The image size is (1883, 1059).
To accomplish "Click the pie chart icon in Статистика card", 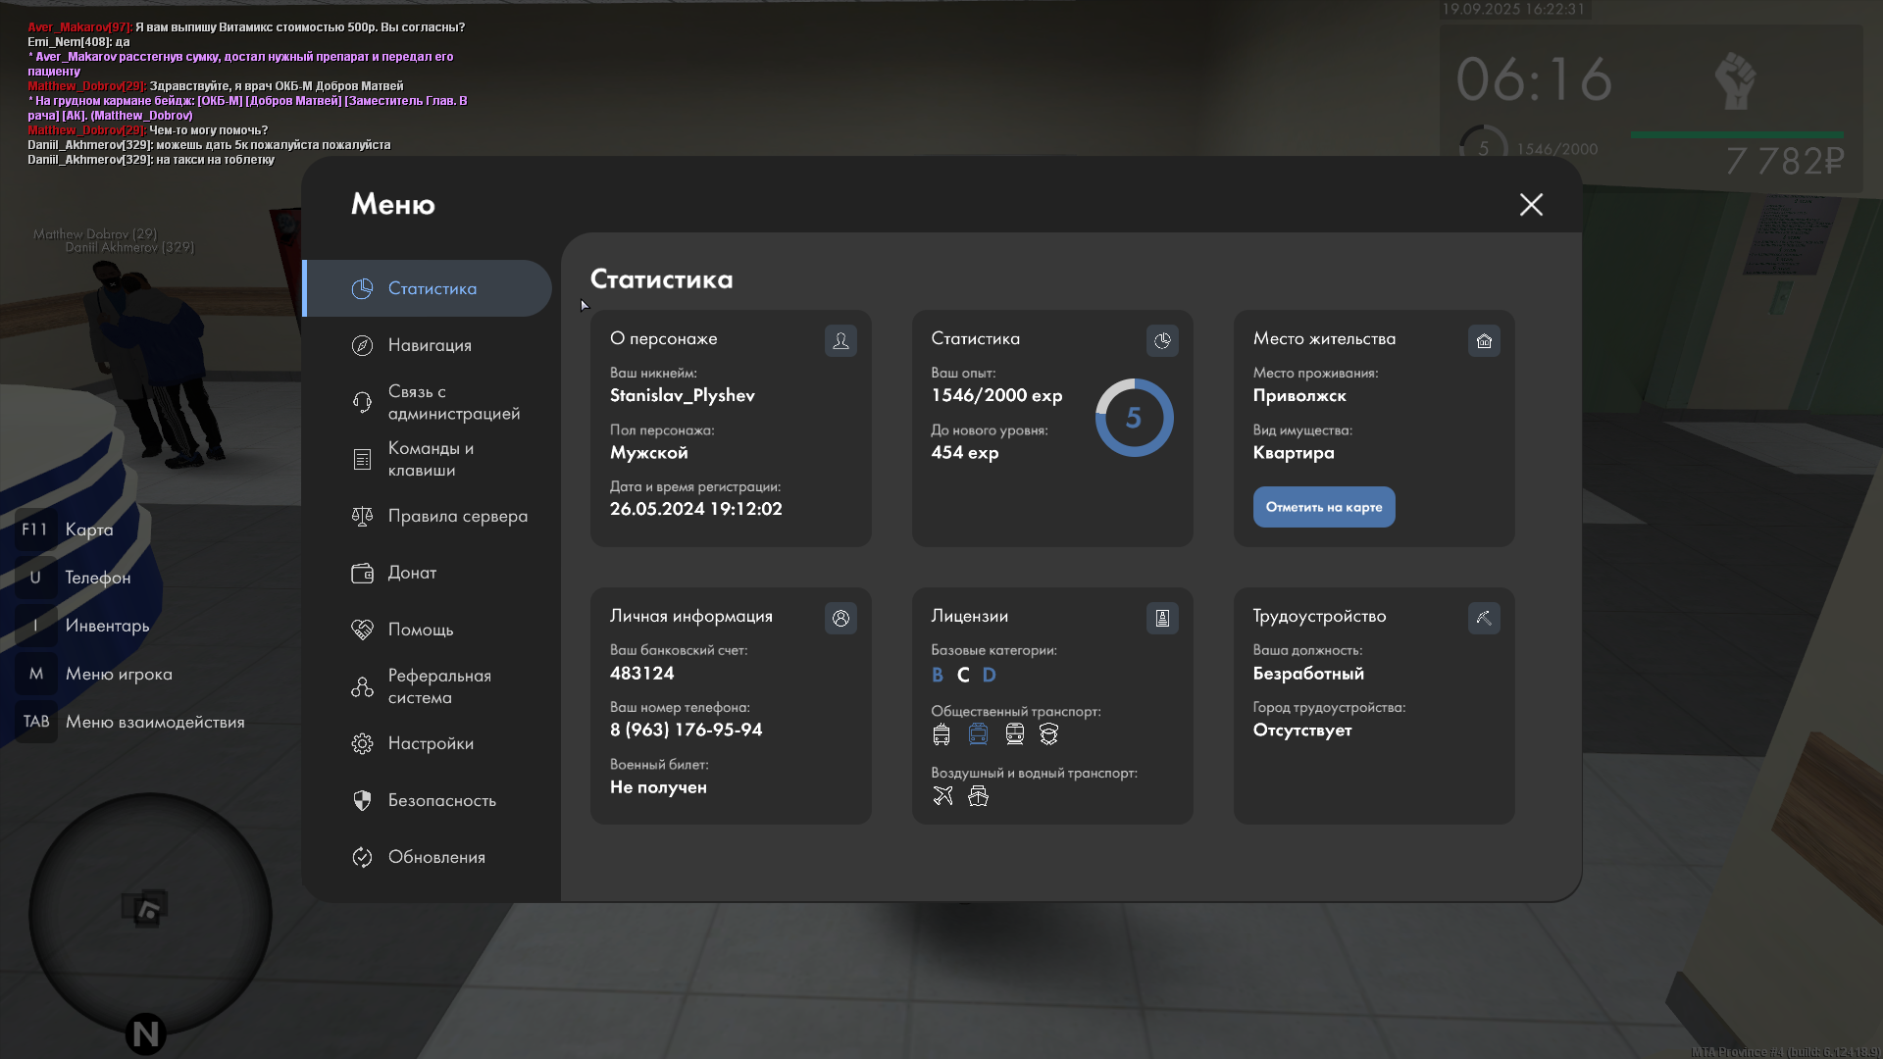I will [x=1162, y=340].
